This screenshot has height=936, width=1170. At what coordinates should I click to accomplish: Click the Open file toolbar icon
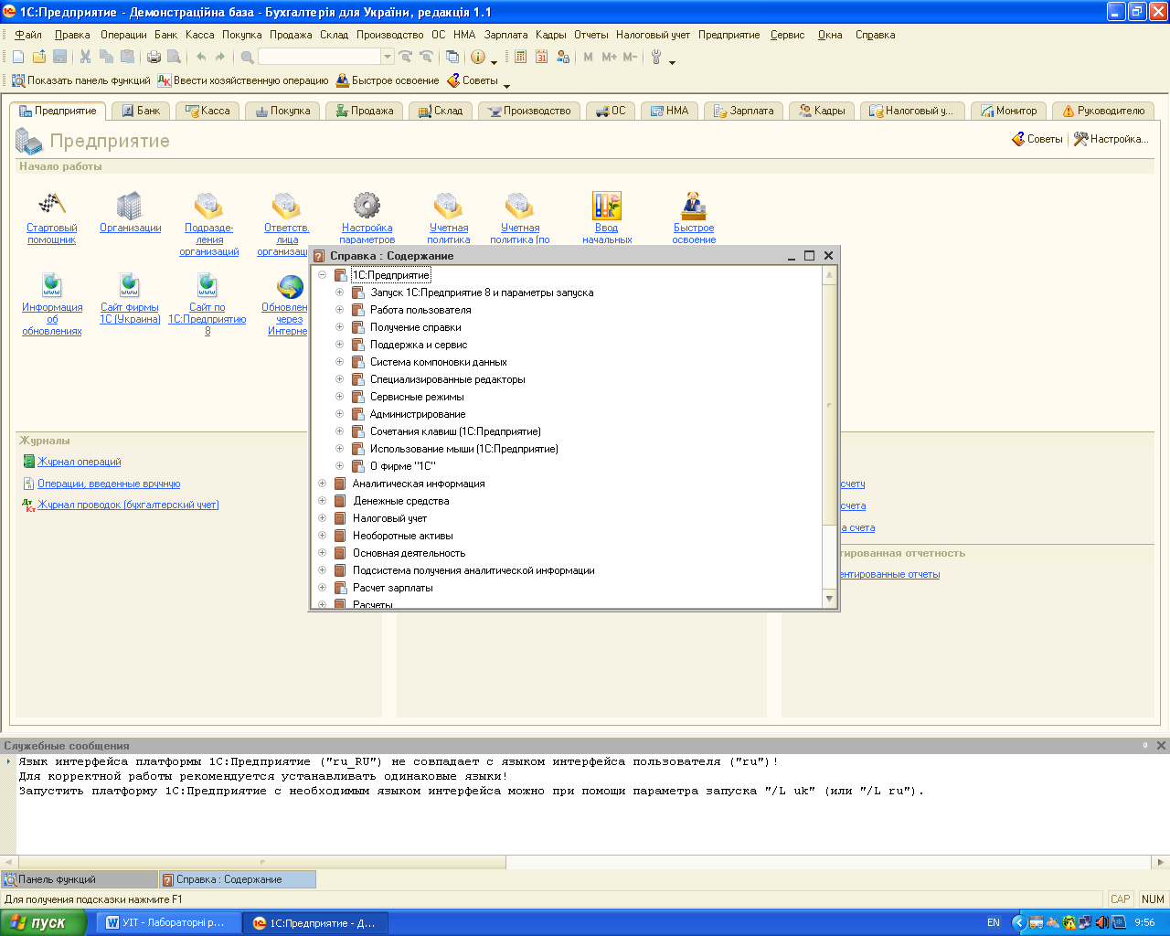pyautogui.click(x=39, y=57)
